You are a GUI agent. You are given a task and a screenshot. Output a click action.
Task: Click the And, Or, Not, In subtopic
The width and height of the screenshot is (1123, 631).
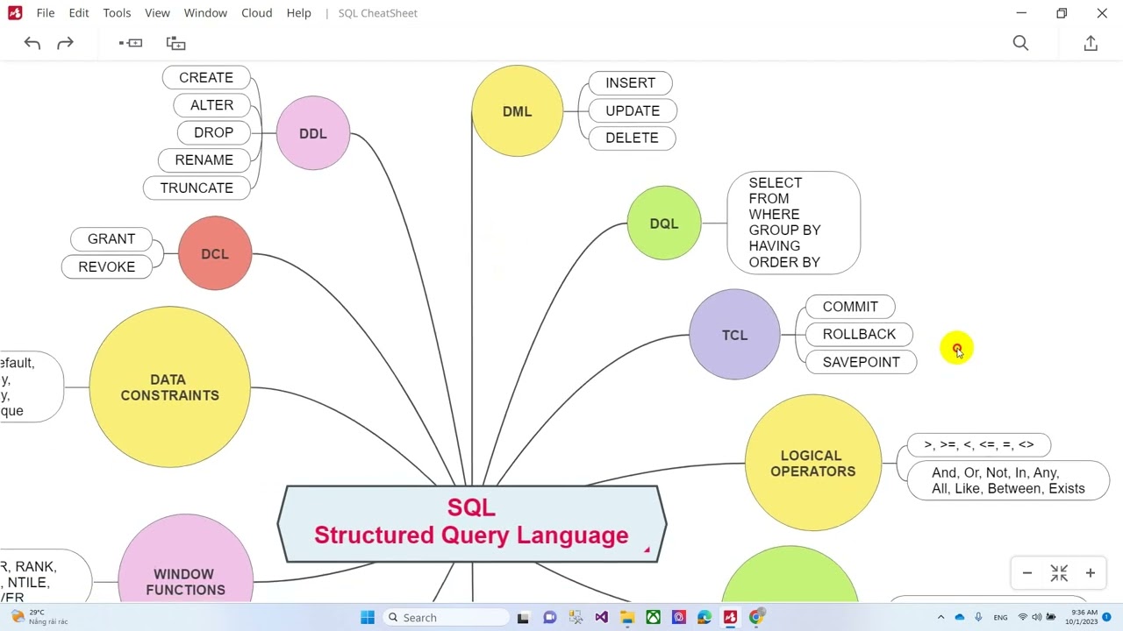[x=1008, y=481]
